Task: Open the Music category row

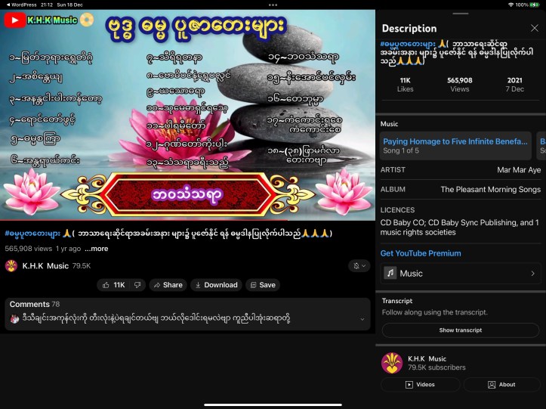Action: [x=461, y=274]
